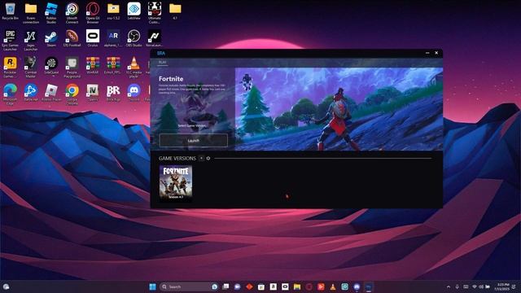Image resolution: width=521 pixels, height=293 pixels.
Task: Select the 4.1 folder on desktop
Action: point(175,11)
